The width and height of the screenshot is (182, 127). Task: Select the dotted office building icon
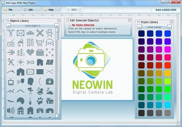[30, 43]
